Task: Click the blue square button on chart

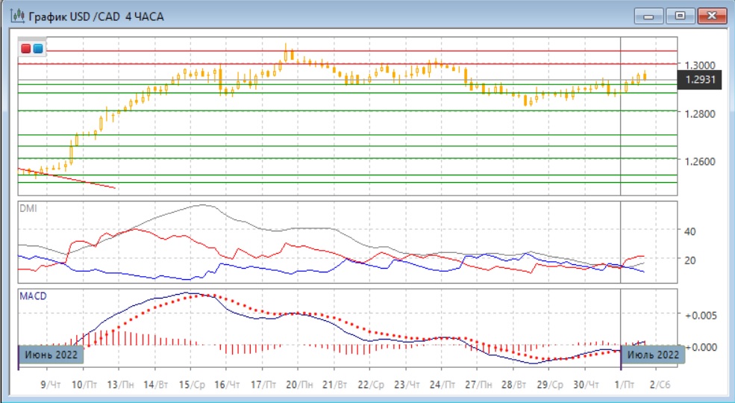Action: [38, 49]
